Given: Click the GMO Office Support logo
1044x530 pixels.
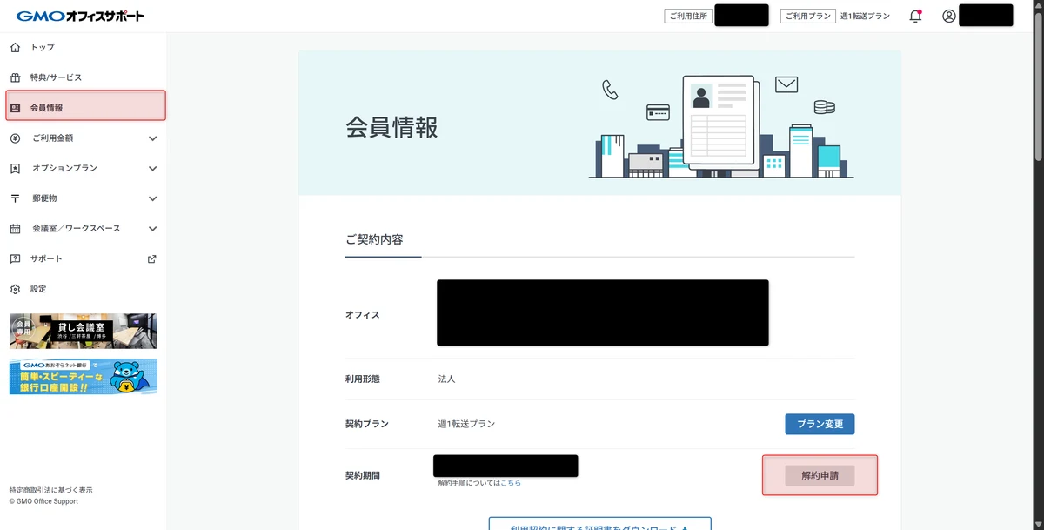Looking at the screenshot, I should tap(80, 16).
